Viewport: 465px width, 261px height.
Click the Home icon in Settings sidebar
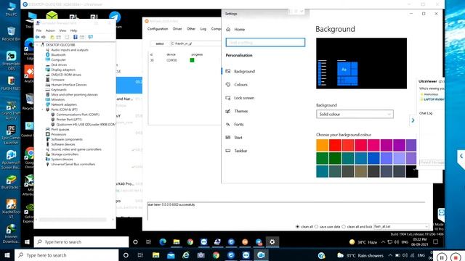[x=228, y=29]
